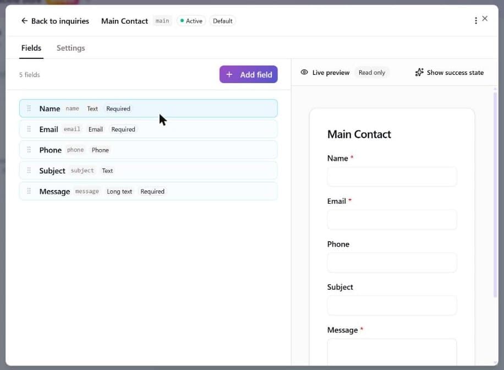
Task: Open the three-dot more options menu
Action: point(476,21)
